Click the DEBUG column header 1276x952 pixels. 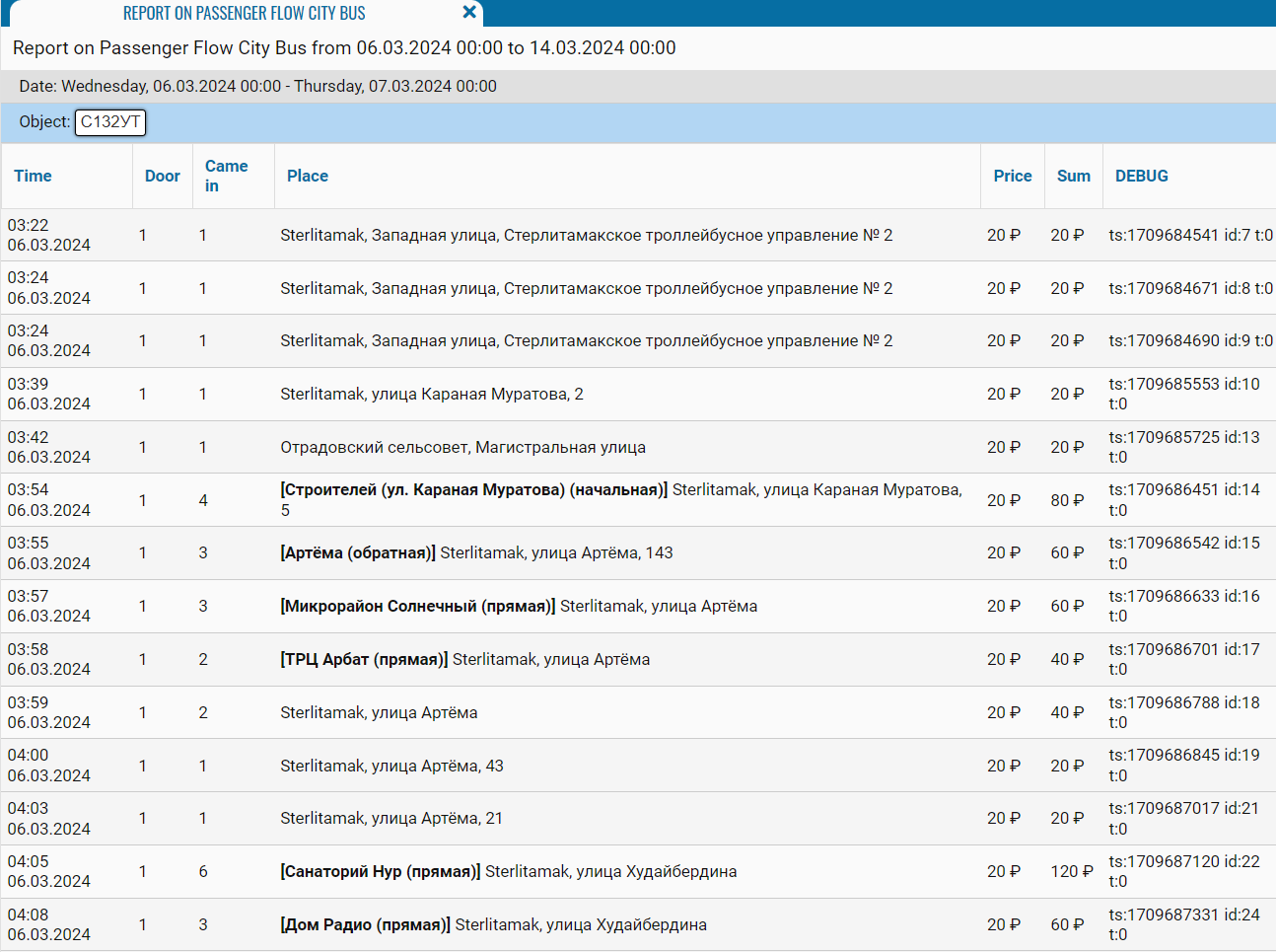(1141, 176)
